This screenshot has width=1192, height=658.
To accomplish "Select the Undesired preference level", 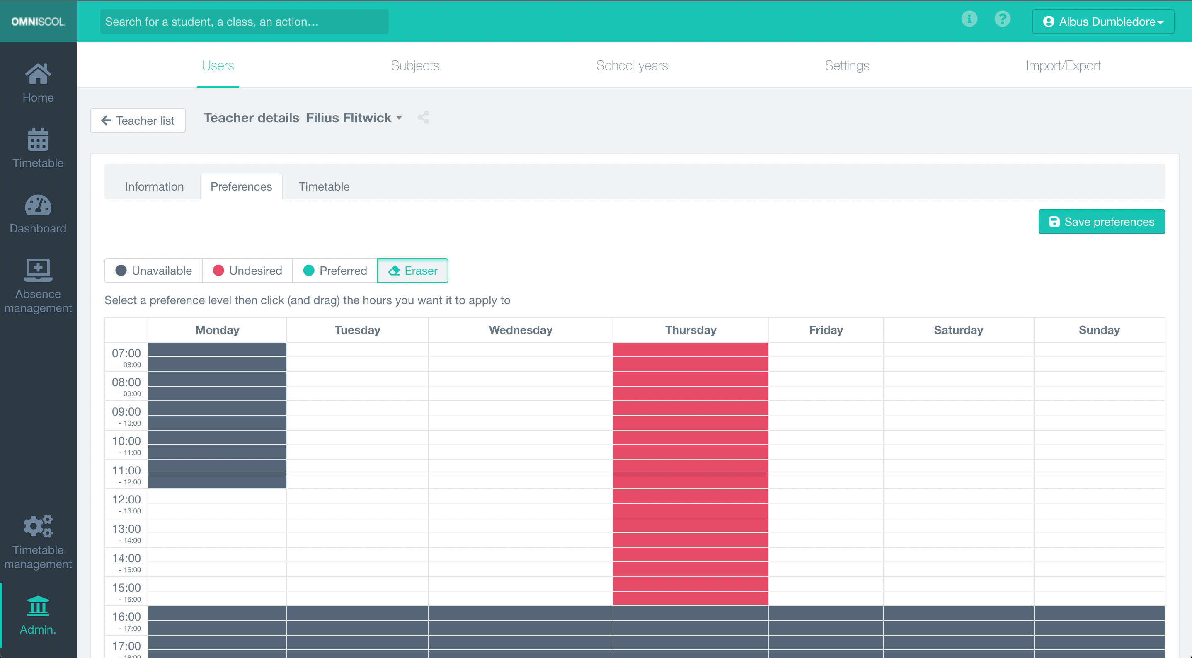I will click(247, 271).
